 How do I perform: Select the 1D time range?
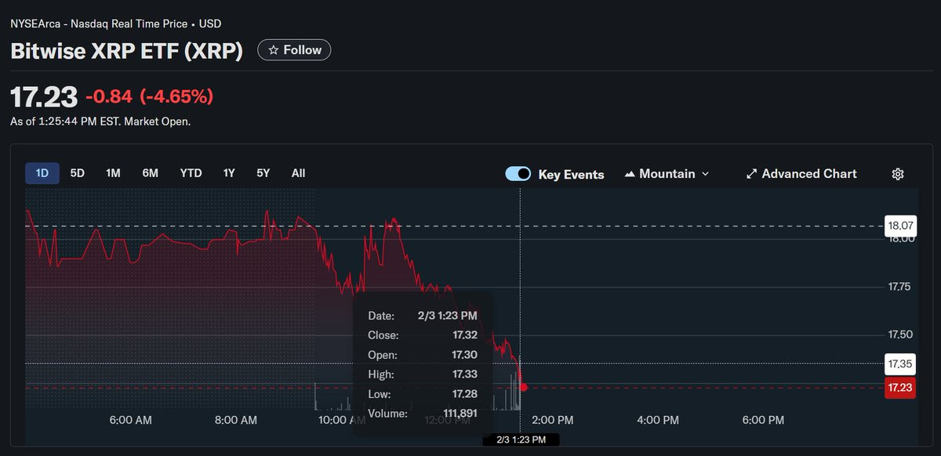tap(42, 173)
